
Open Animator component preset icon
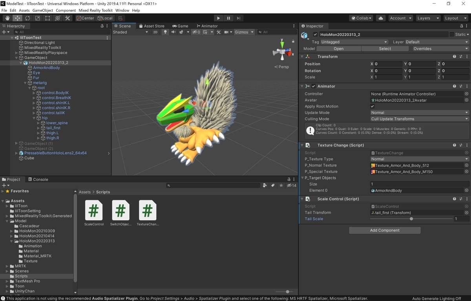point(461,86)
